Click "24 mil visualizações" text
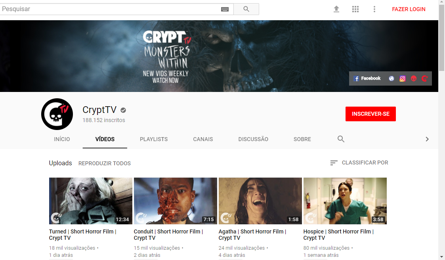The width and height of the screenshot is (445, 260). tap(241, 248)
